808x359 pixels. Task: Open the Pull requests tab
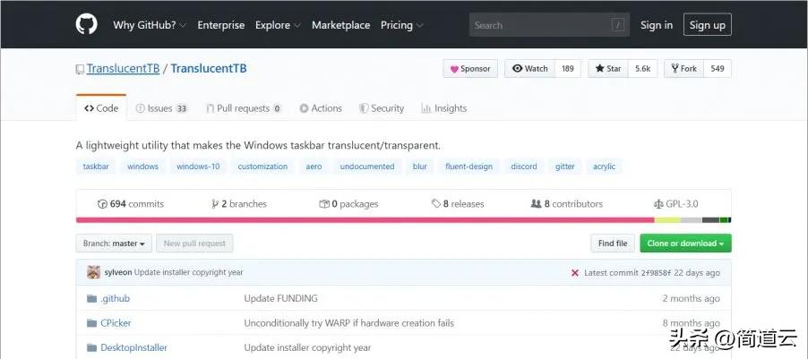pos(243,108)
